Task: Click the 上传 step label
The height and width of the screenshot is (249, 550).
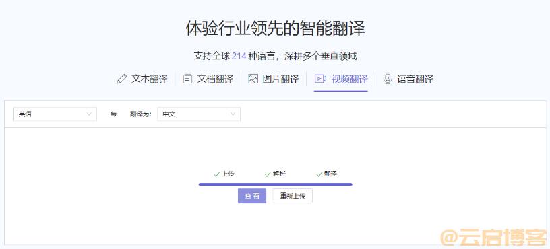Action: click(x=228, y=174)
